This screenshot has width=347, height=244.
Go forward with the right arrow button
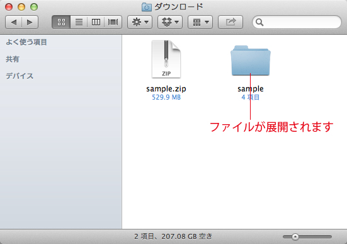point(30,22)
